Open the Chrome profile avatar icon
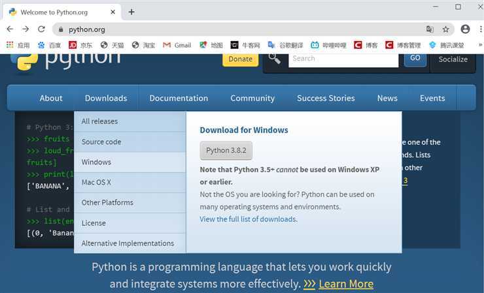 465,29
